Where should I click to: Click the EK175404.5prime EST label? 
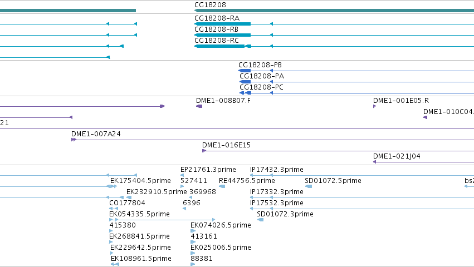140,181
